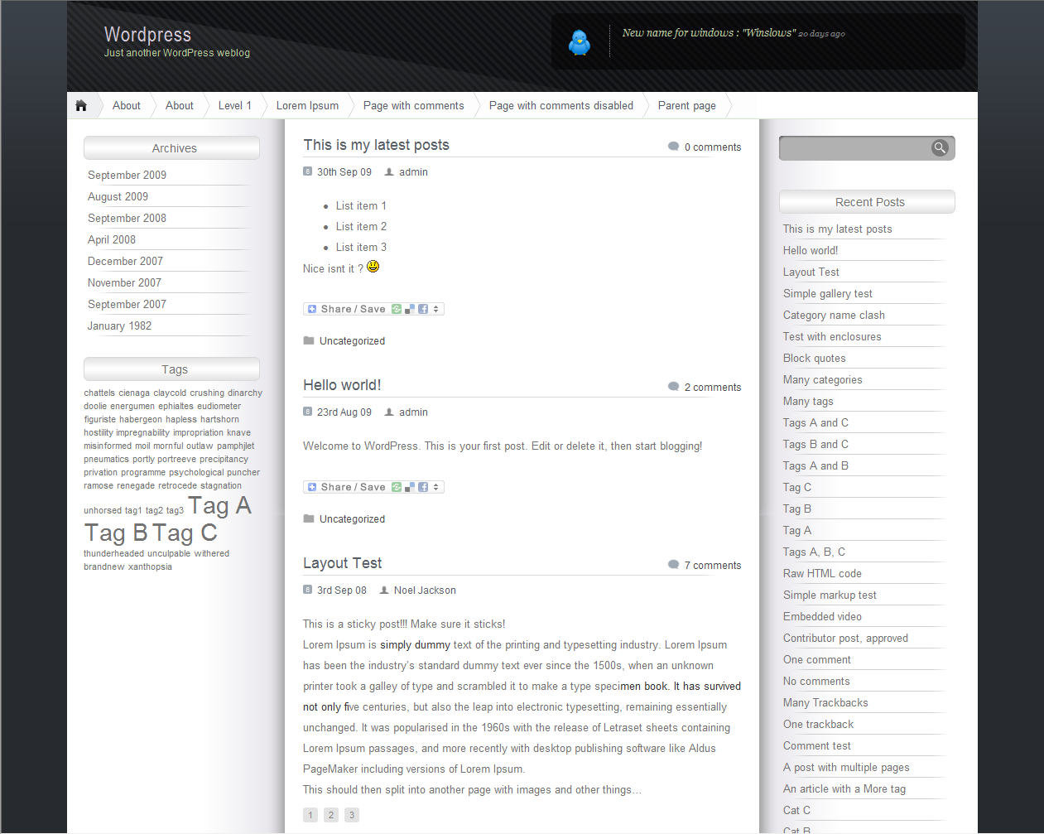Image resolution: width=1044 pixels, height=834 pixels.
Task: Go to page 2 of Layout Test
Action: pos(331,815)
